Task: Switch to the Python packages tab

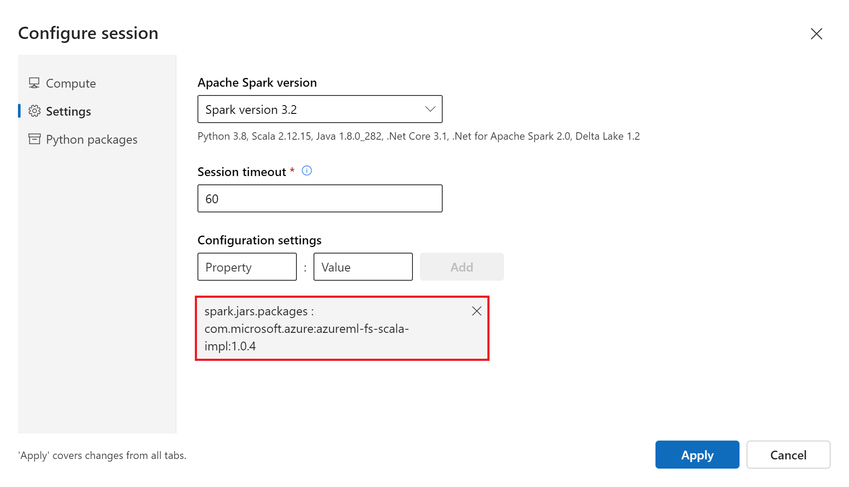Action: (92, 139)
